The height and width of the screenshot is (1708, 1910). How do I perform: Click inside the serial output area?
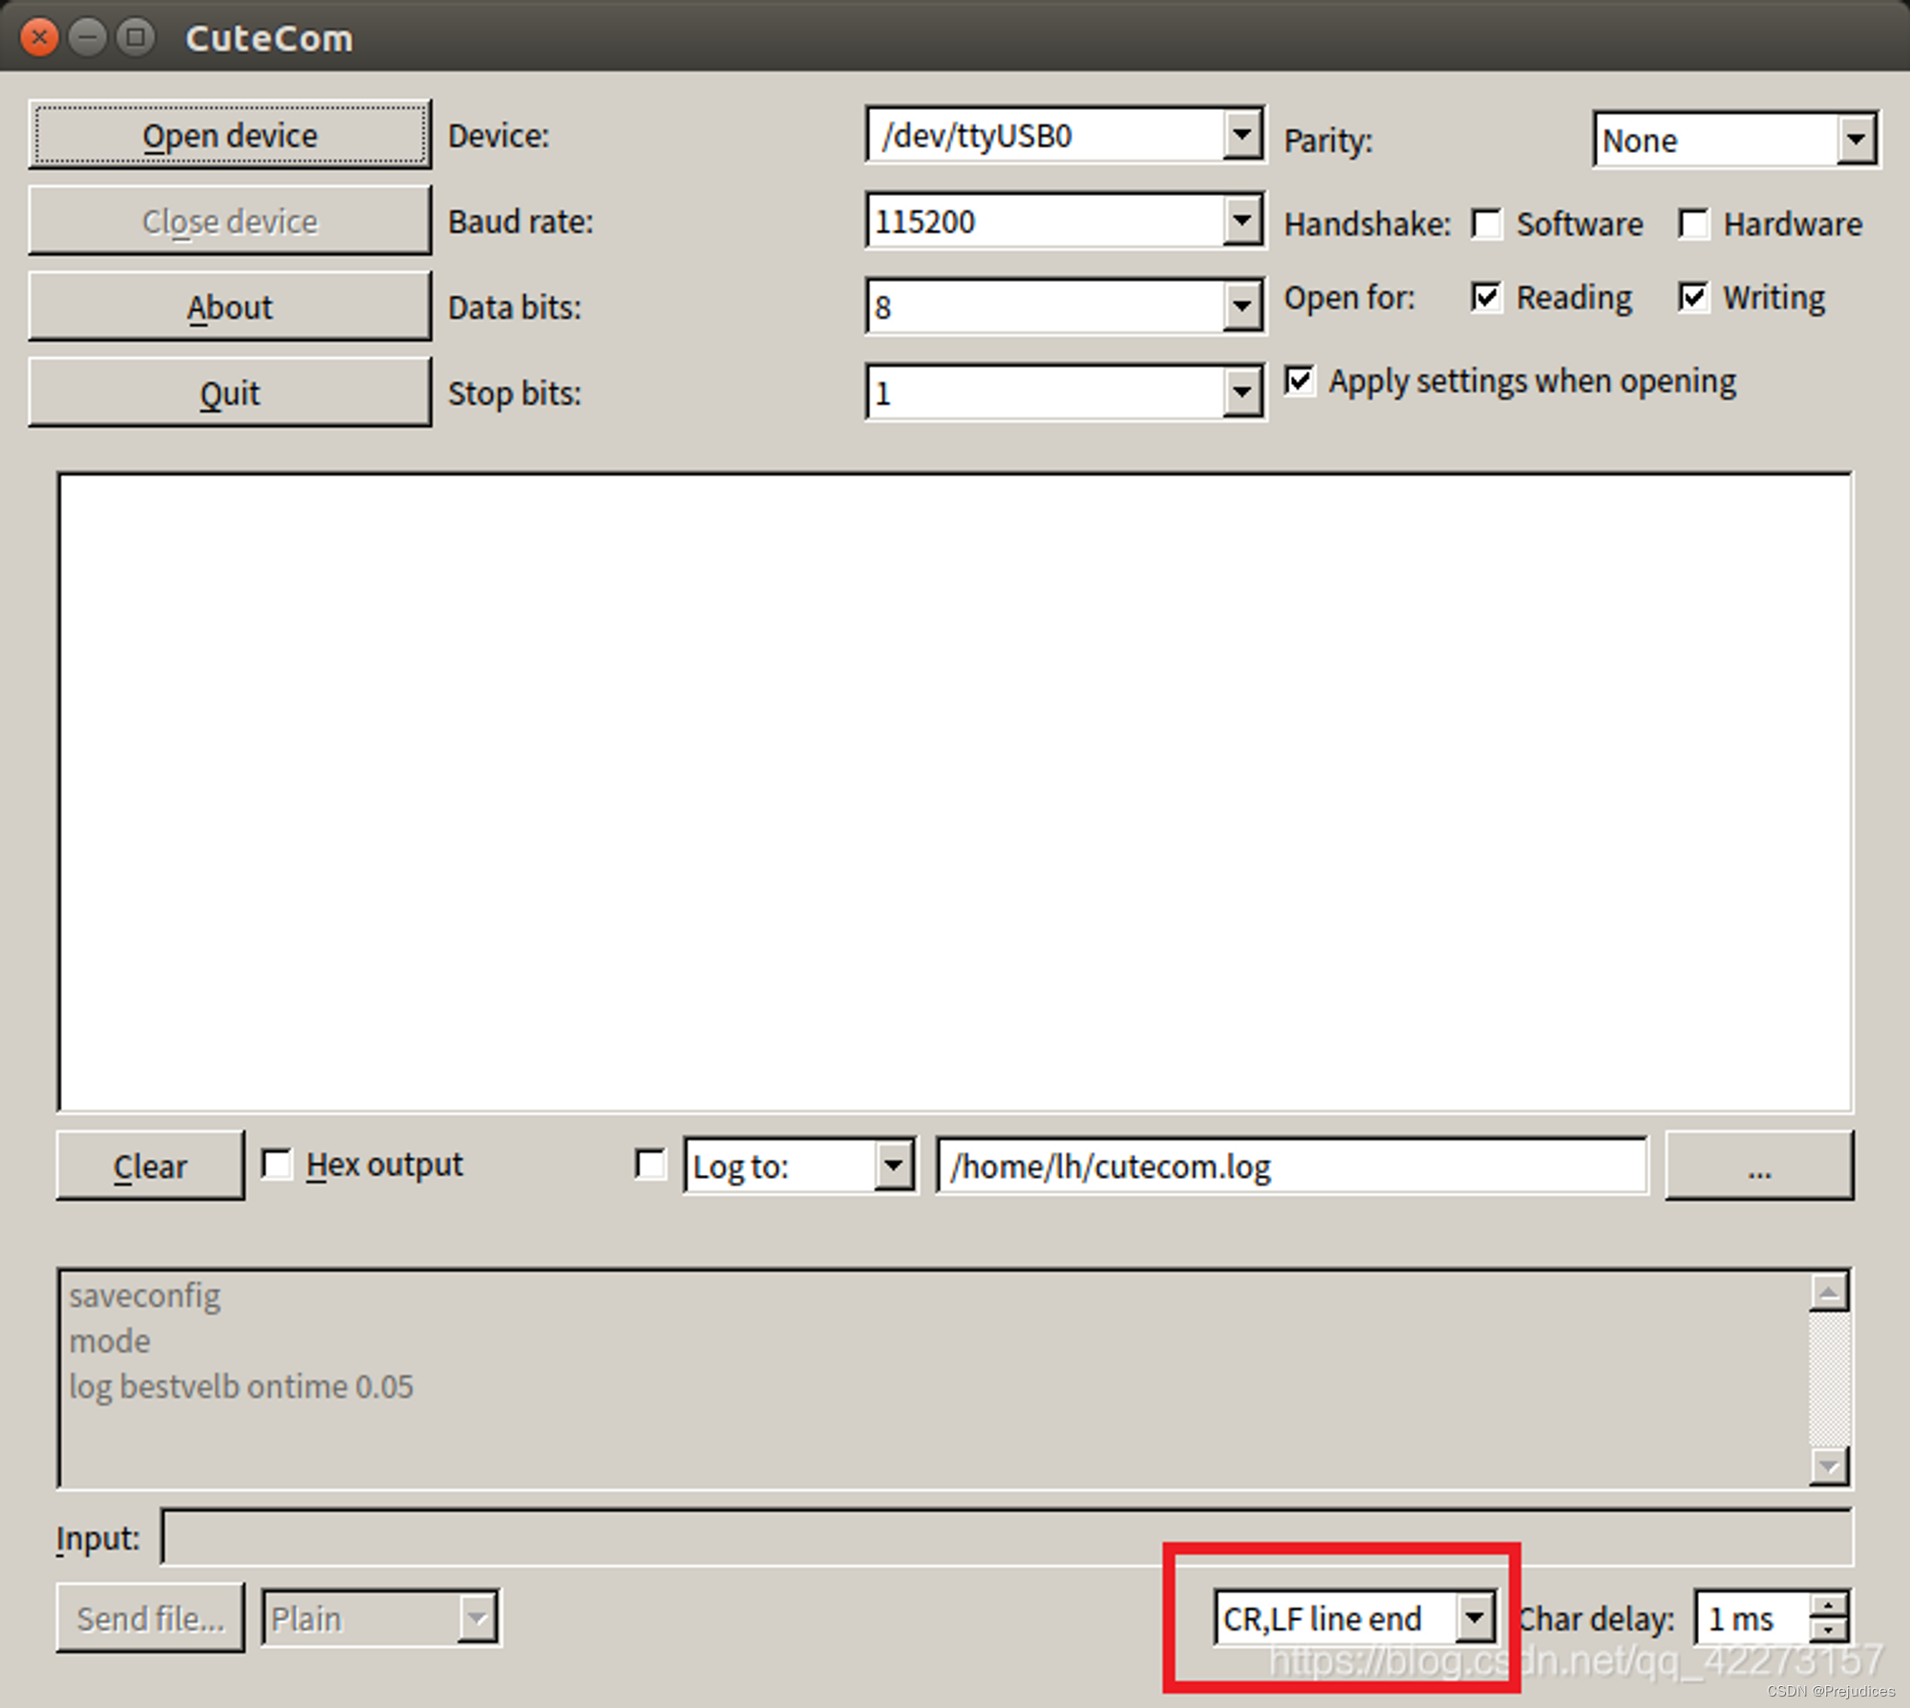[955, 792]
